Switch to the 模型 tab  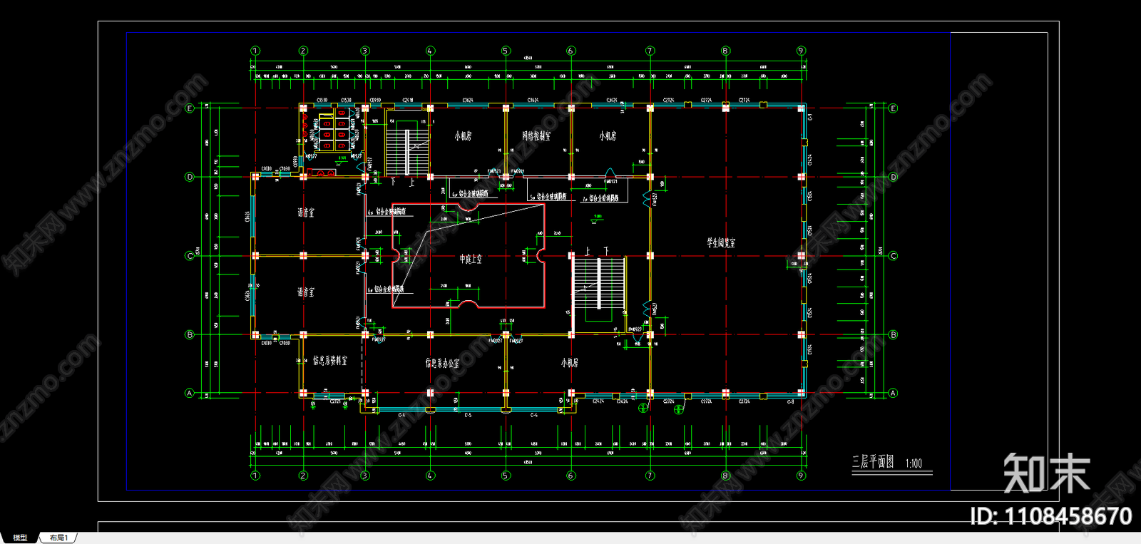pyautogui.click(x=20, y=538)
